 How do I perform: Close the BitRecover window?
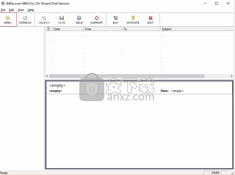click(228, 3)
